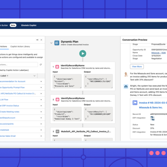The width and height of the screenshot is (167, 167).
Task: Click the refresh icon next to search field
Action: 41,65
